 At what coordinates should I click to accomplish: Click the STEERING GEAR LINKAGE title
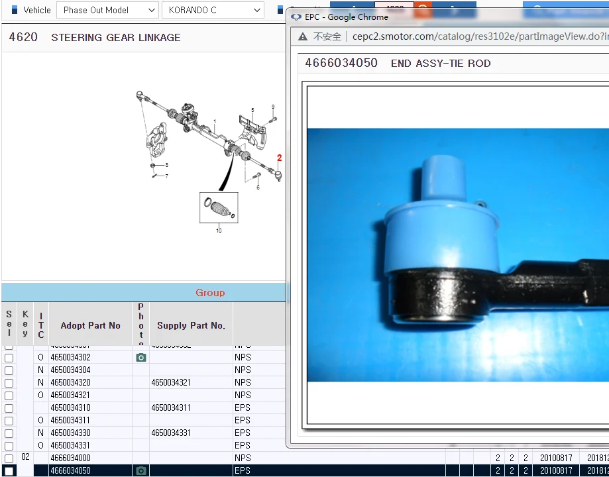[116, 38]
